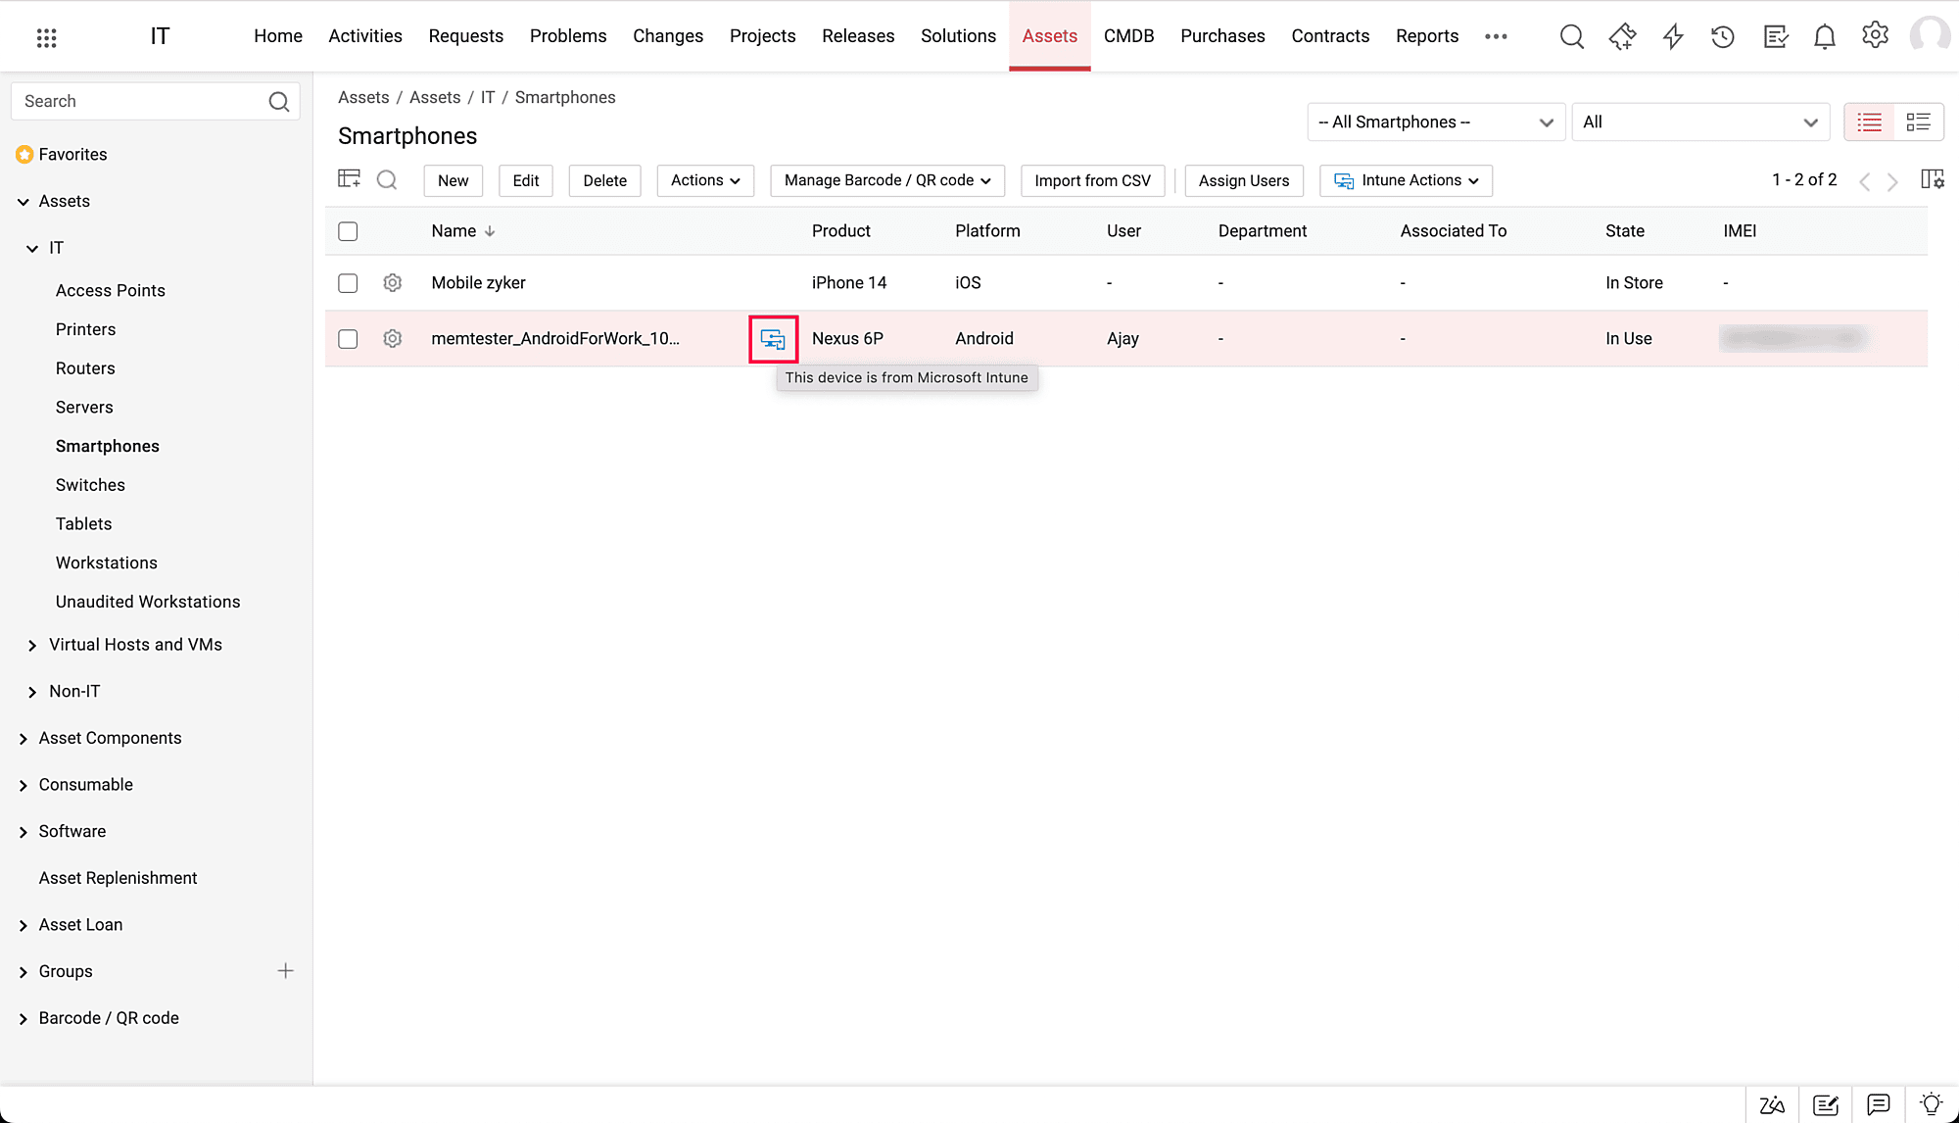Go to the Requests tab

(465, 36)
